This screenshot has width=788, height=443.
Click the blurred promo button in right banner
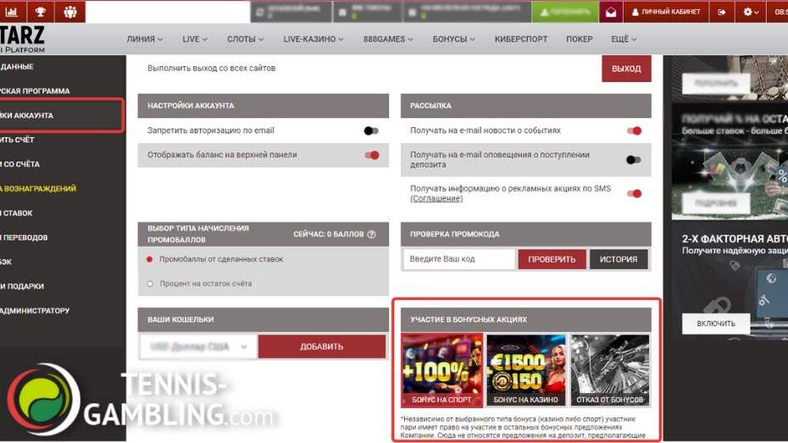coord(716,203)
